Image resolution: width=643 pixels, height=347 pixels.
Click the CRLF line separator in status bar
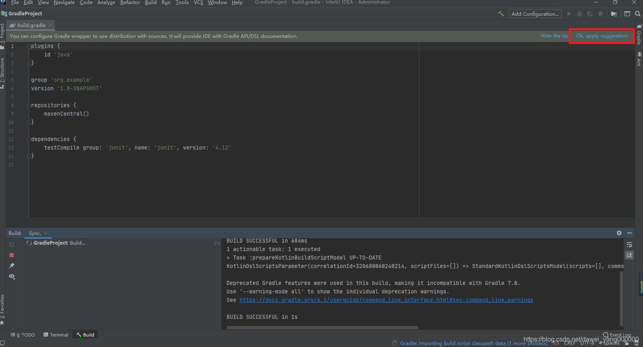(x=570, y=343)
